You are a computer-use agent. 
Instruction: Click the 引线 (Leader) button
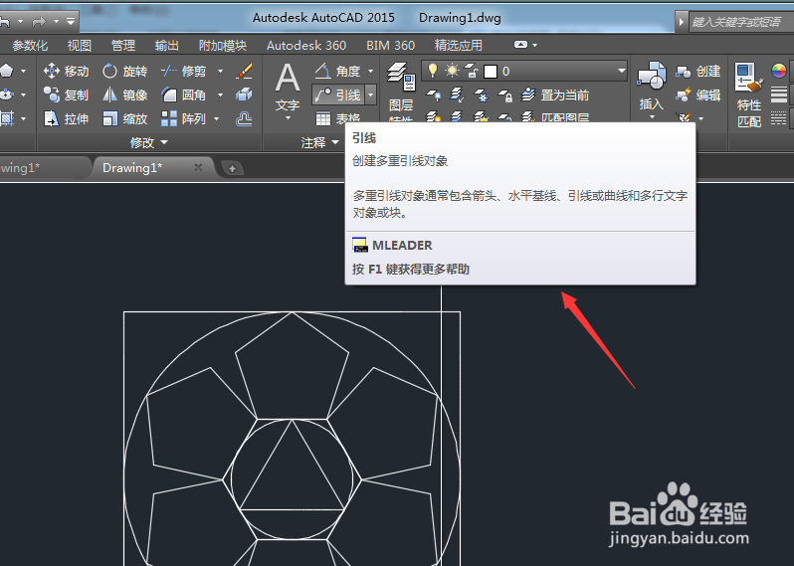pyautogui.click(x=338, y=94)
